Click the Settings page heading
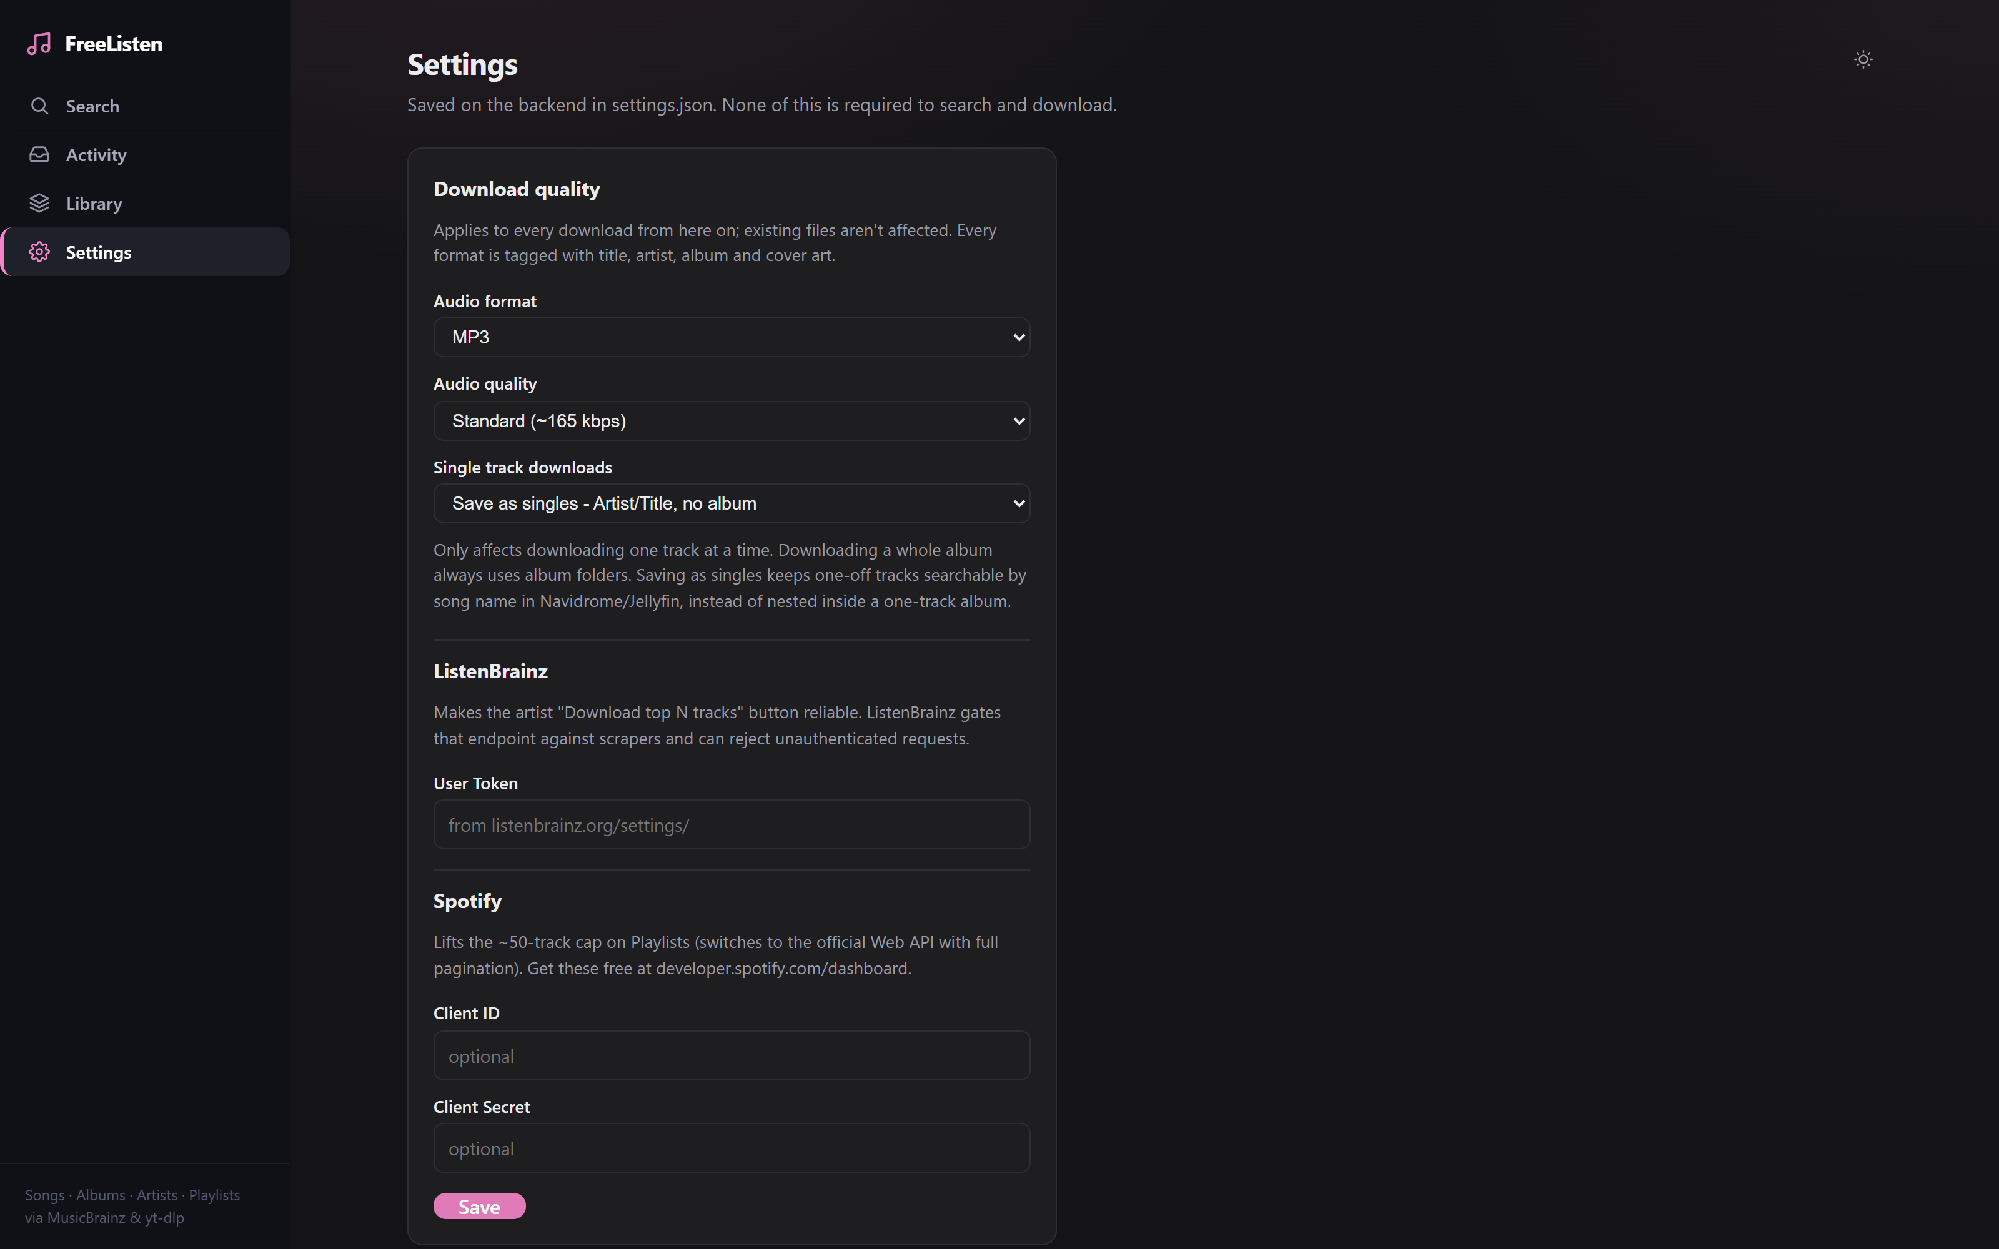Screen dimensions: 1999x1249 [x=462, y=64]
